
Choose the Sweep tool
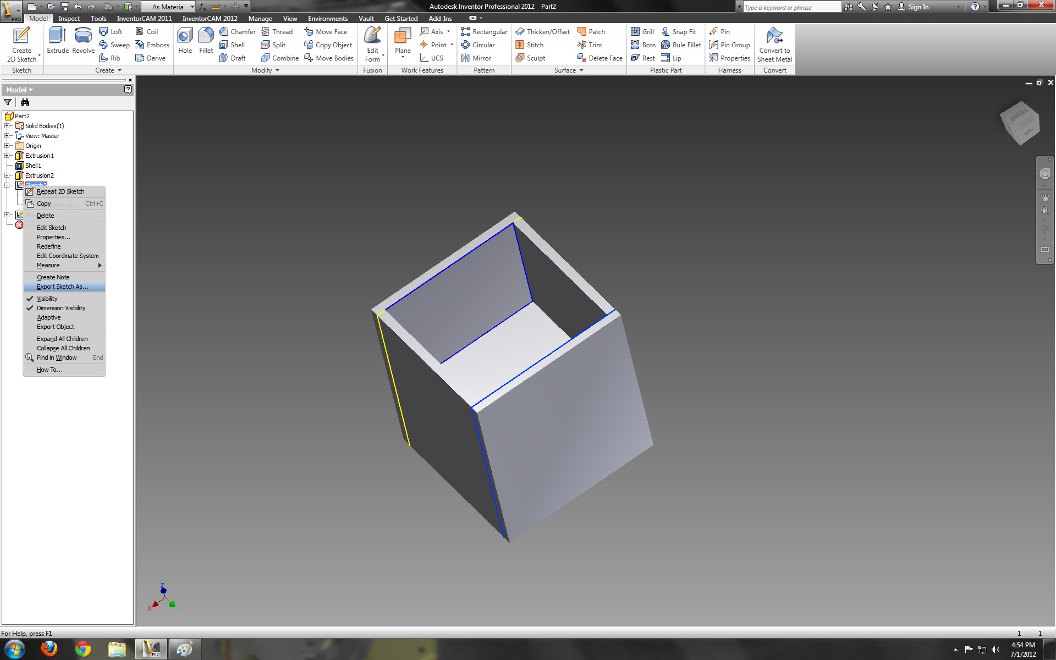[114, 45]
